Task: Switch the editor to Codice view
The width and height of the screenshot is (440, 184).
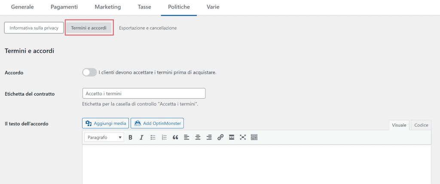Action: pyautogui.click(x=421, y=125)
